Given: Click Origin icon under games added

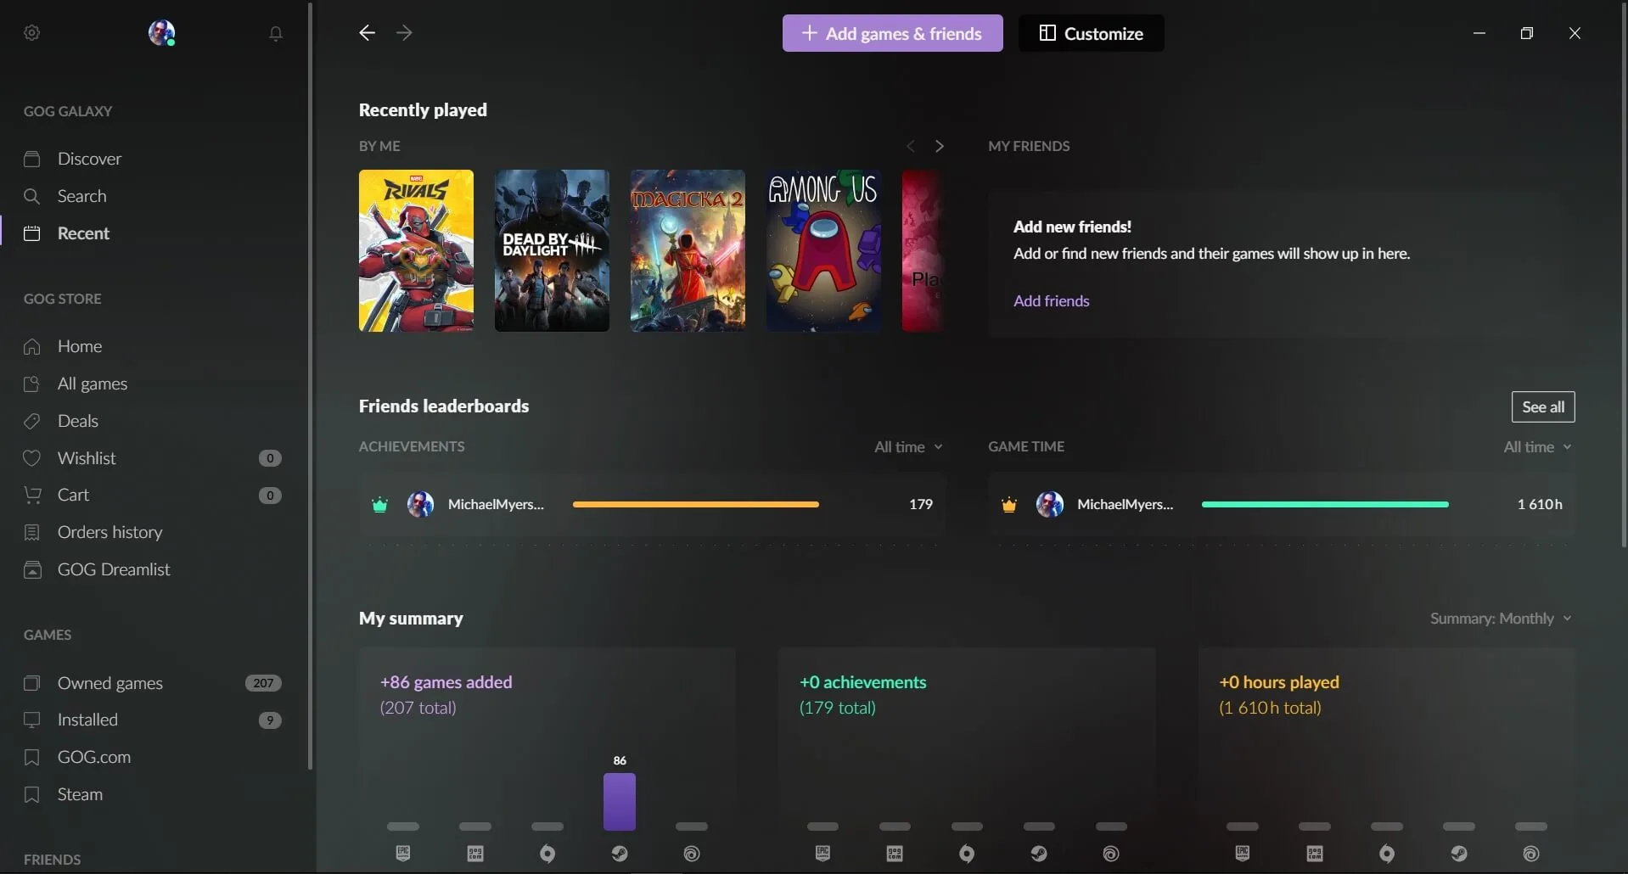Looking at the screenshot, I should [547, 854].
